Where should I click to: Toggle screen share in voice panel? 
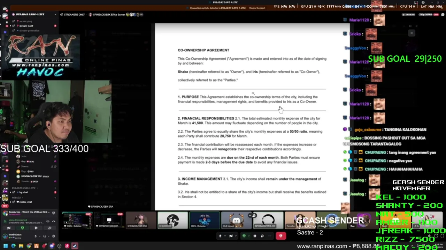point(22,228)
